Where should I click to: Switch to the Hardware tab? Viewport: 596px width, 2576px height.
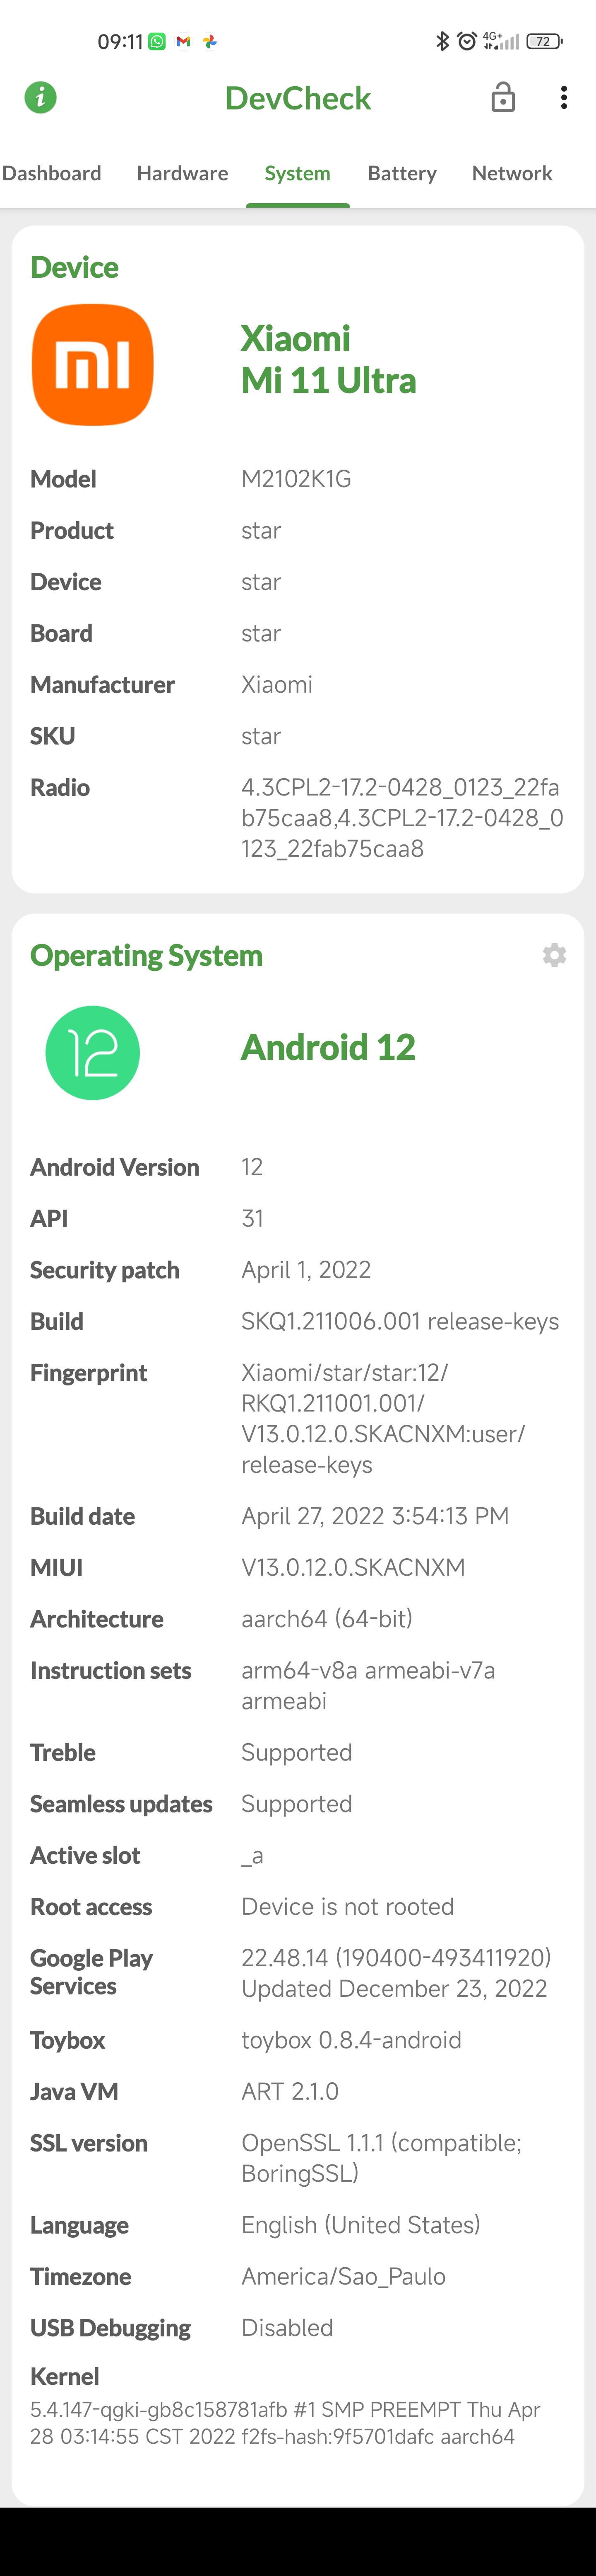(183, 173)
